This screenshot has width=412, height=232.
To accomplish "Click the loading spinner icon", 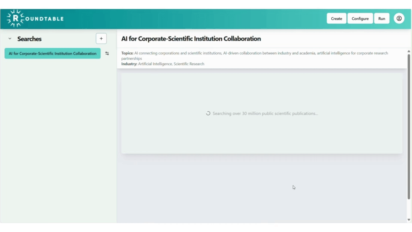I will click(208, 114).
